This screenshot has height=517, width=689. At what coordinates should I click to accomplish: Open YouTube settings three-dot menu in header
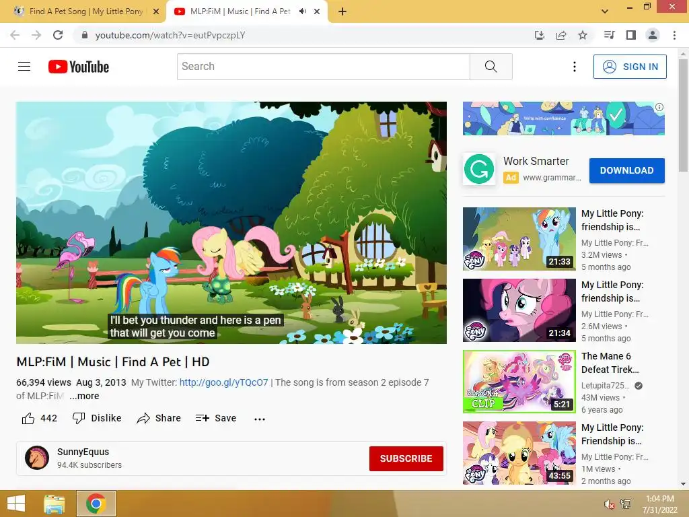click(x=575, y=67)
